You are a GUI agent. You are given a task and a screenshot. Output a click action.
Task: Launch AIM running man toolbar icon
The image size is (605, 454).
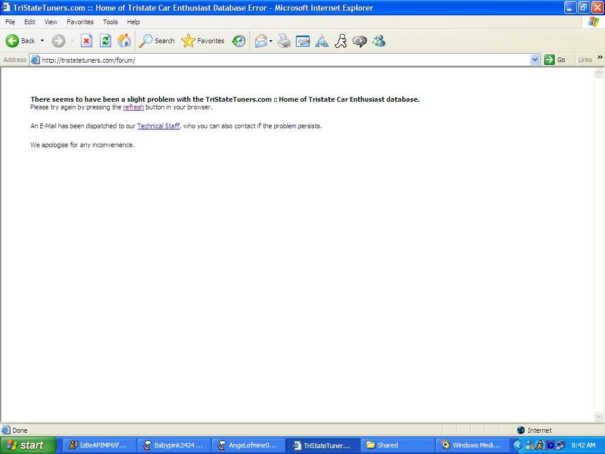point(341,41)
